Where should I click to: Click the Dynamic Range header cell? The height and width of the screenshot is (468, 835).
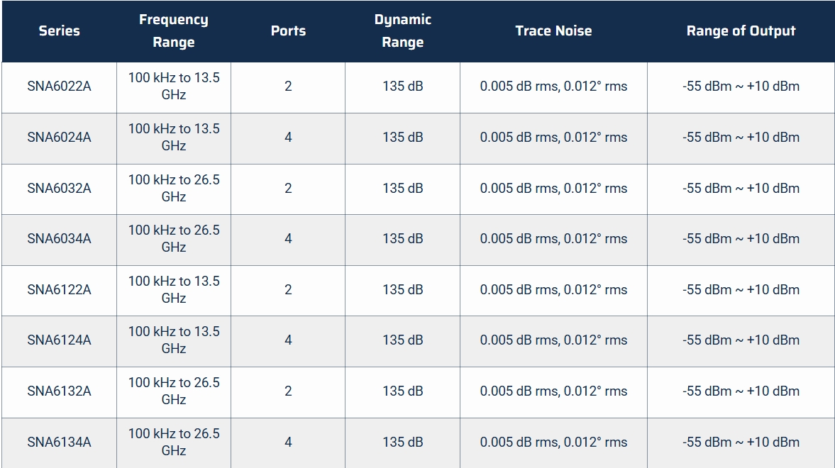click(402, 31)
